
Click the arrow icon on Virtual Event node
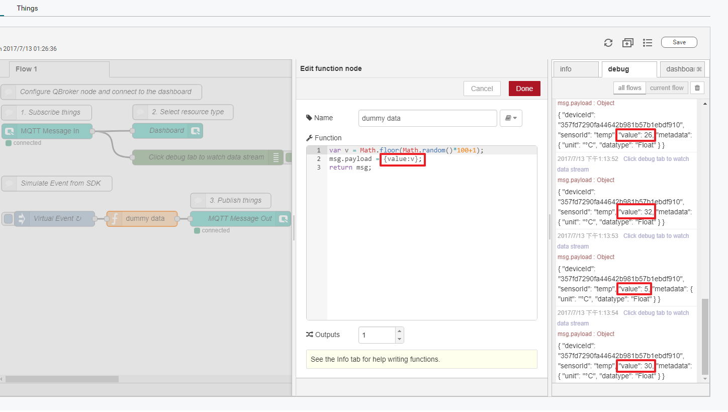point(22,219)
